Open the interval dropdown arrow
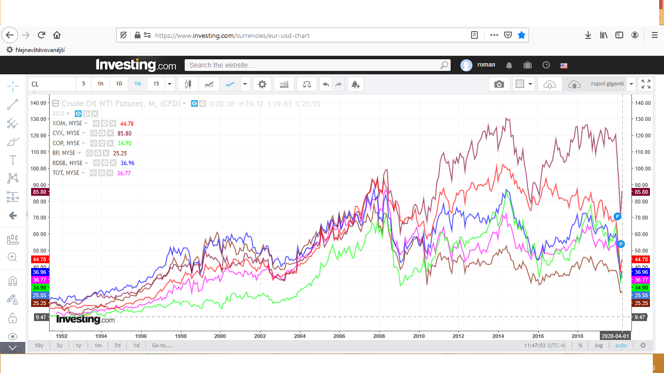The image size is (664, 373). (x=170, y=84)
